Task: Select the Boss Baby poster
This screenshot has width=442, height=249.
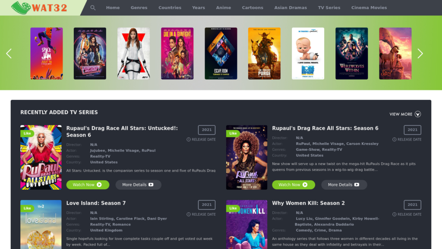Action: pos(308,53)
